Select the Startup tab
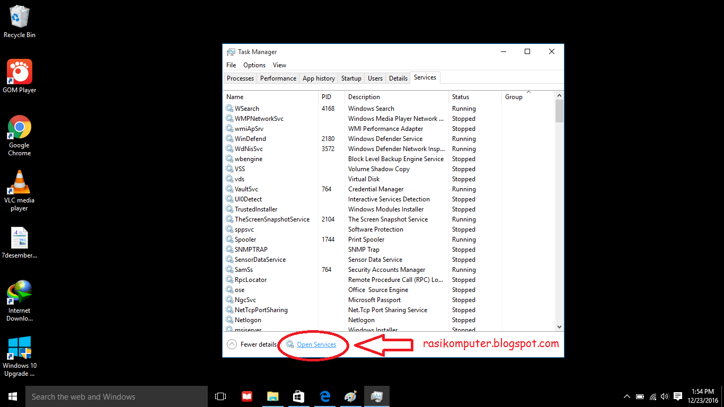The height and width of the screenshot is (407, 724). coord(351,78)
